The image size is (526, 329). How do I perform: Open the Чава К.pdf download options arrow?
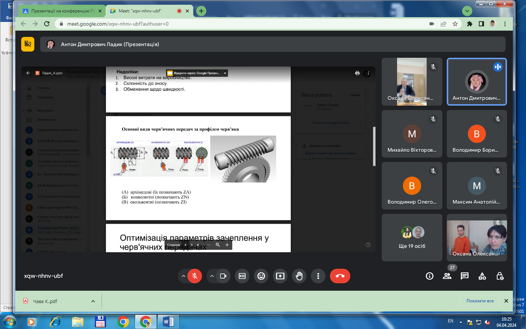point(93,301)
